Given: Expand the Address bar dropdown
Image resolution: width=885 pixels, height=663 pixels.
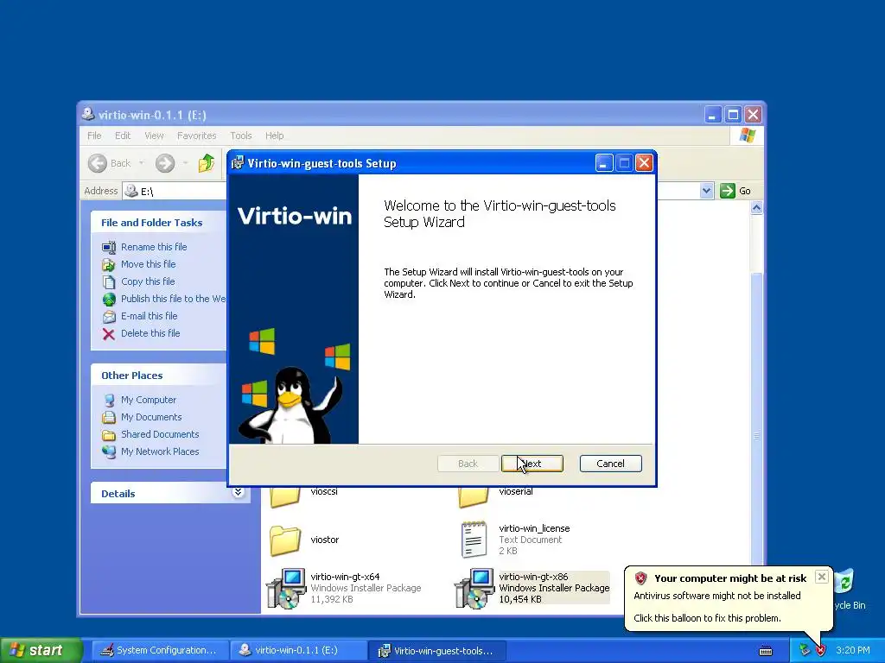Looking at the screenshot, I should click(706, 191).
